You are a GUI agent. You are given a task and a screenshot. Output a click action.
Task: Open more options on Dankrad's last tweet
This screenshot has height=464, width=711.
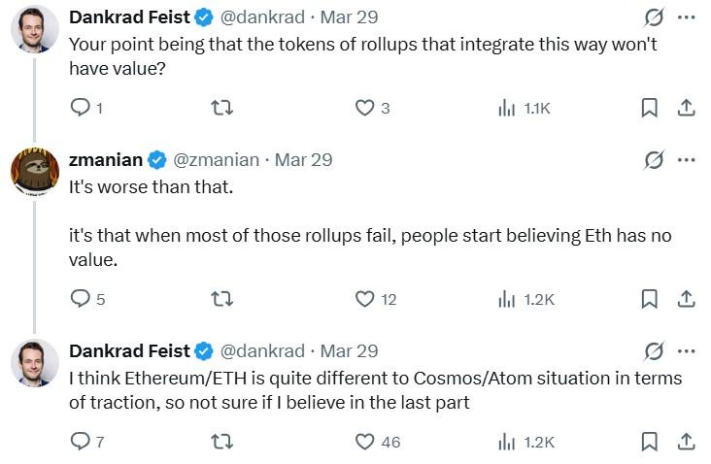coord(686,350)
